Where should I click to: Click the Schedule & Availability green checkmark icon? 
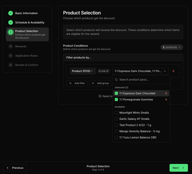click(11, 22)
